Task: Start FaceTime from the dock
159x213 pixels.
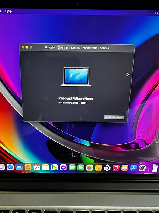Action: pyautogui.click(x=81, y=168)
